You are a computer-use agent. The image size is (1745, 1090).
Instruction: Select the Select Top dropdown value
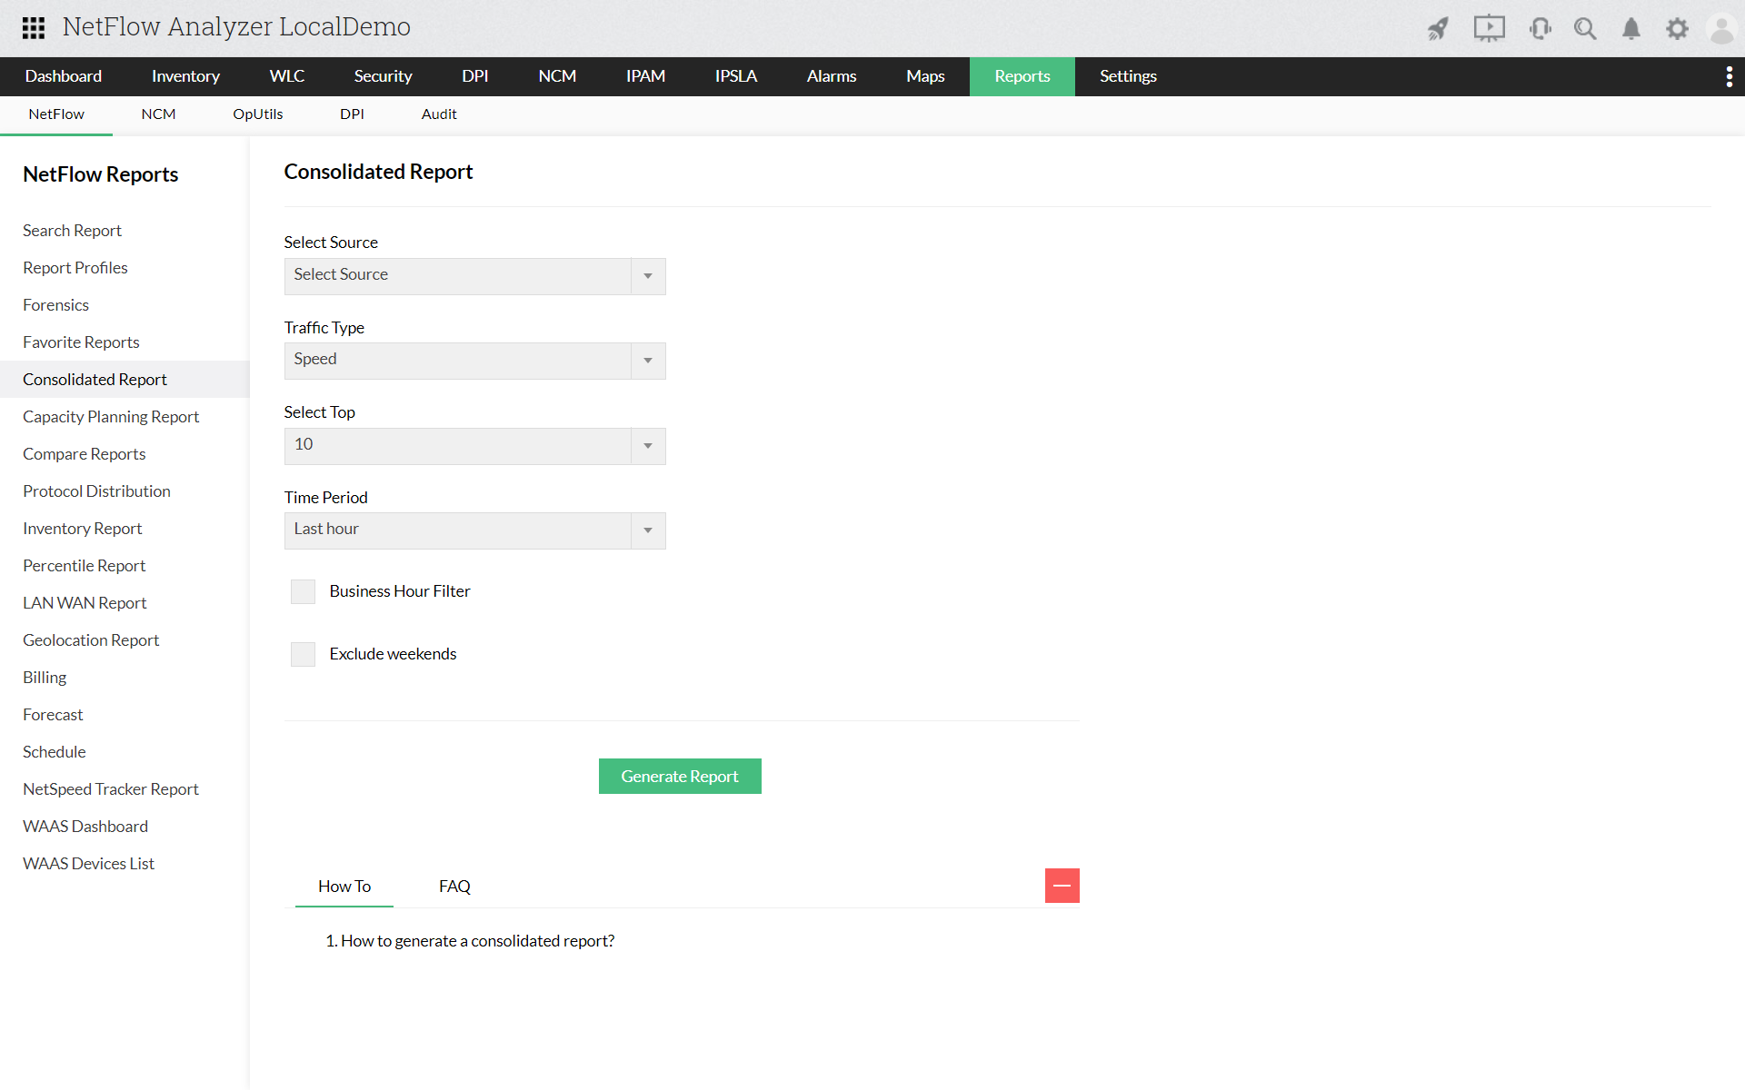[x=475, y=444]
